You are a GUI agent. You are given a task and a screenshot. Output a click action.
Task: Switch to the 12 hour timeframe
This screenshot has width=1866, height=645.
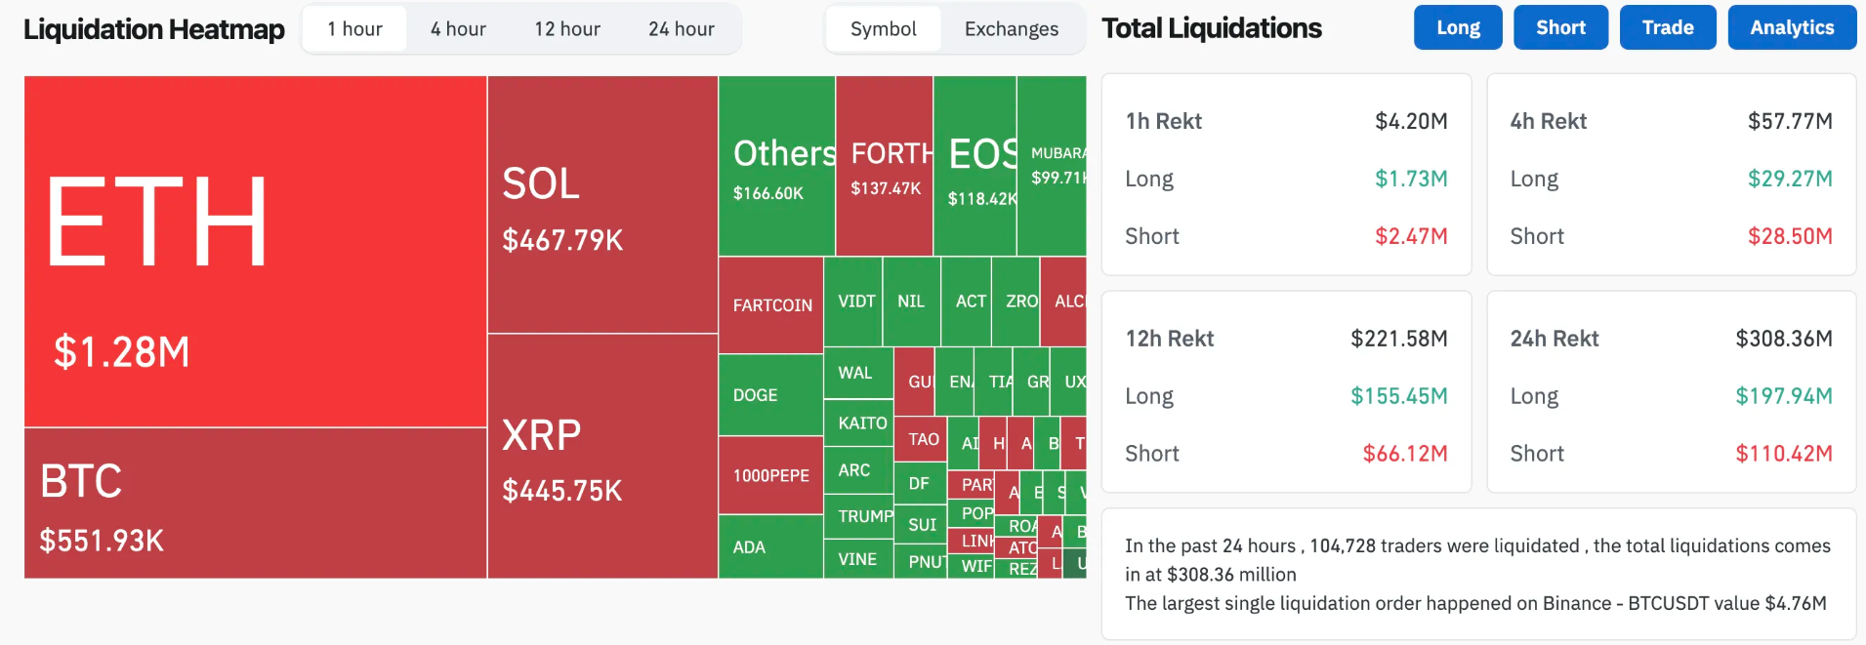coord(567,29)
